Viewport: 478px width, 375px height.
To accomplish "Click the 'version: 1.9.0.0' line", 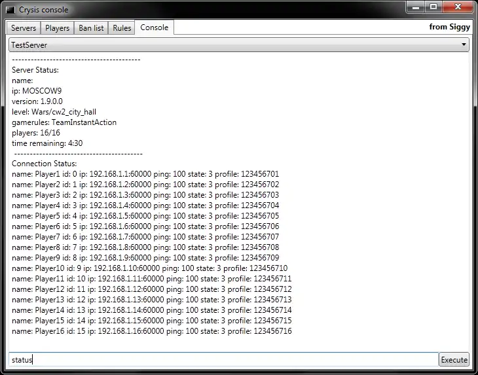I will [x=37, y=101].
